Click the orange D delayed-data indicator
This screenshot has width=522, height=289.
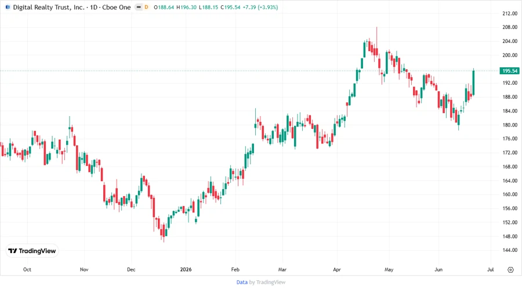coord(146,7)
